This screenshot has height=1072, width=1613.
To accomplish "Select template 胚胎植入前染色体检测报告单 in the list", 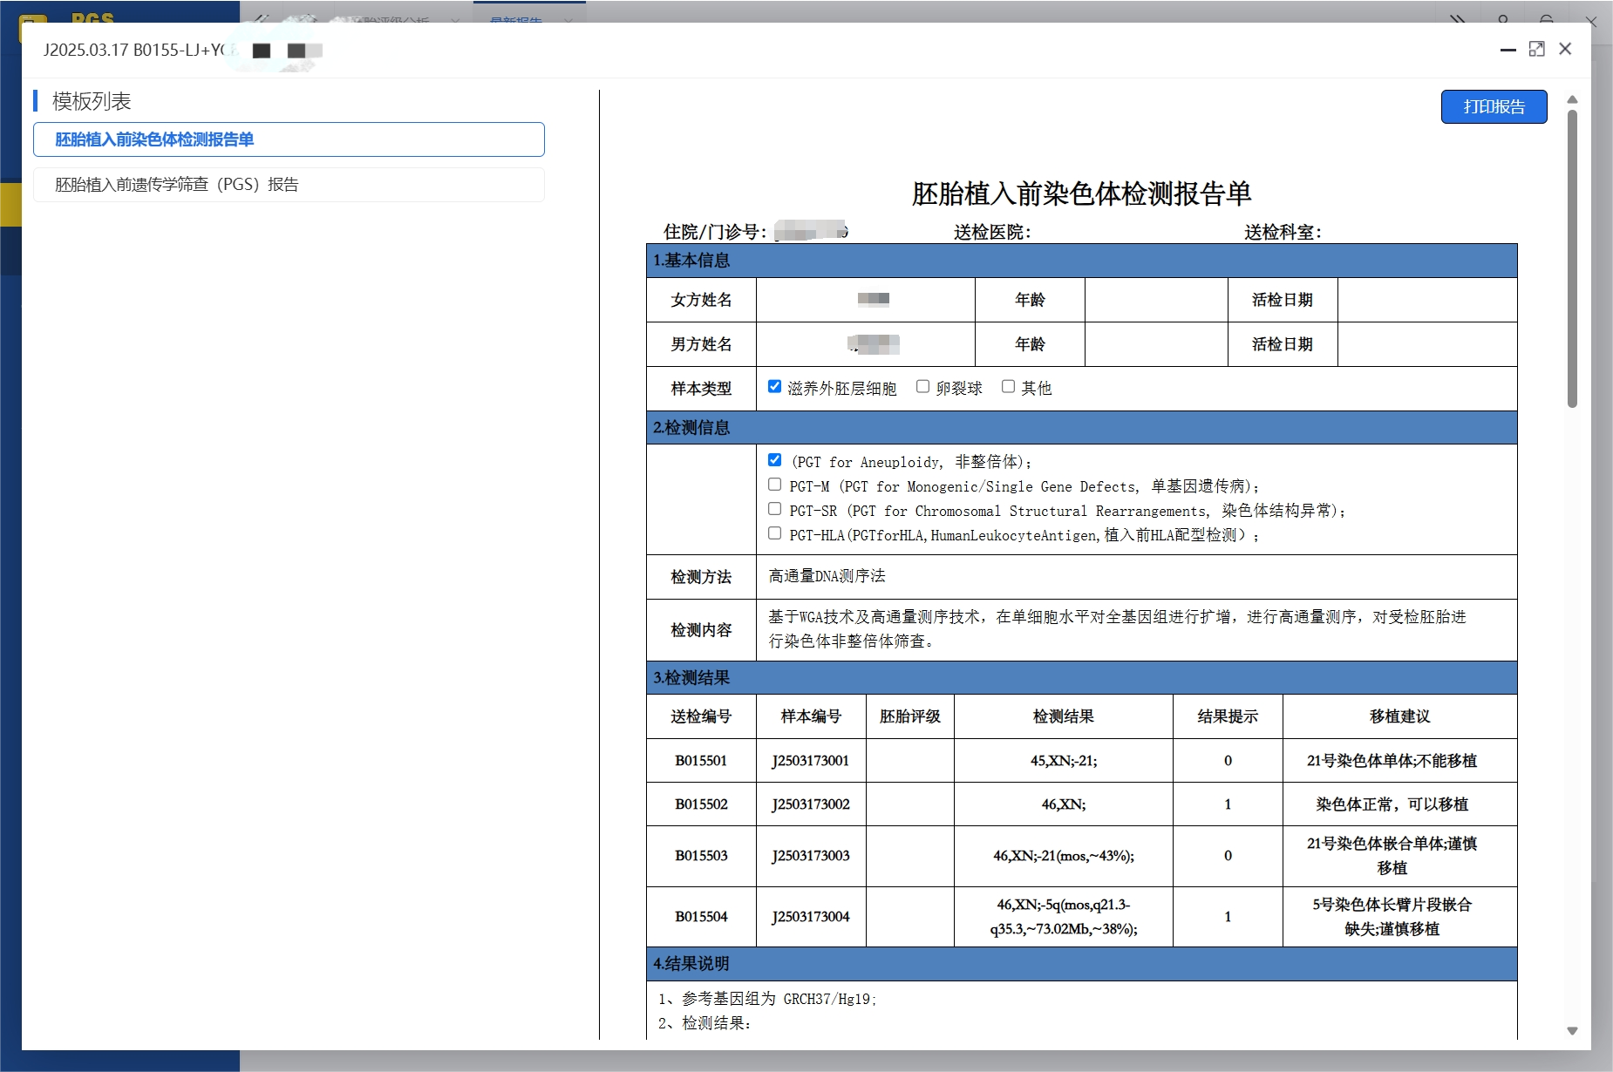I will [x=289, y=139].
